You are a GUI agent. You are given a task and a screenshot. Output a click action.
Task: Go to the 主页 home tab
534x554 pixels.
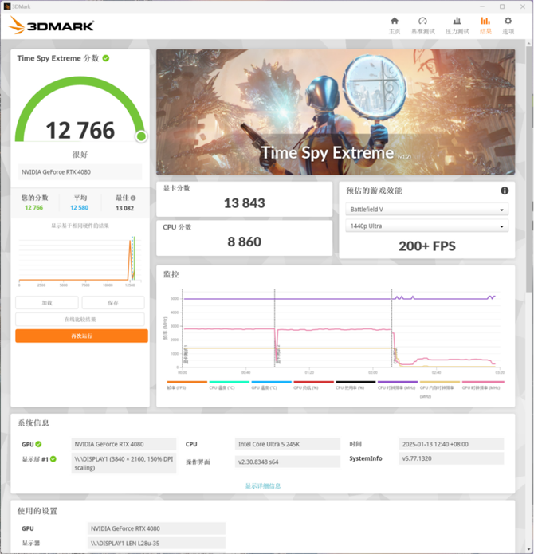coord(395,26)
